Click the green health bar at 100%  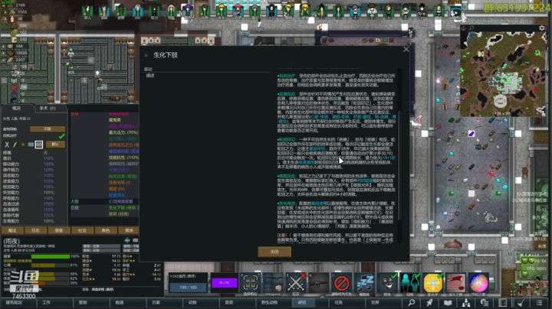tap(51, 257)
